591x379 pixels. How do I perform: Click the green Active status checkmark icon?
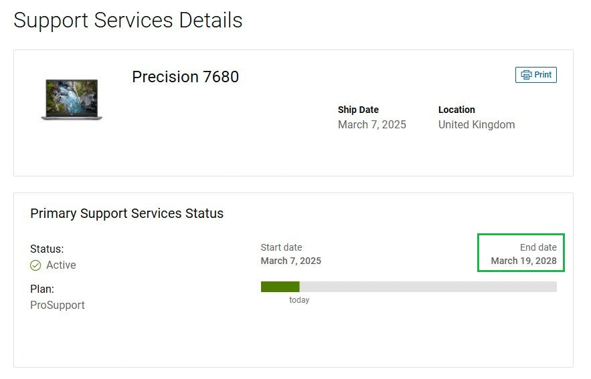[35, 265]
